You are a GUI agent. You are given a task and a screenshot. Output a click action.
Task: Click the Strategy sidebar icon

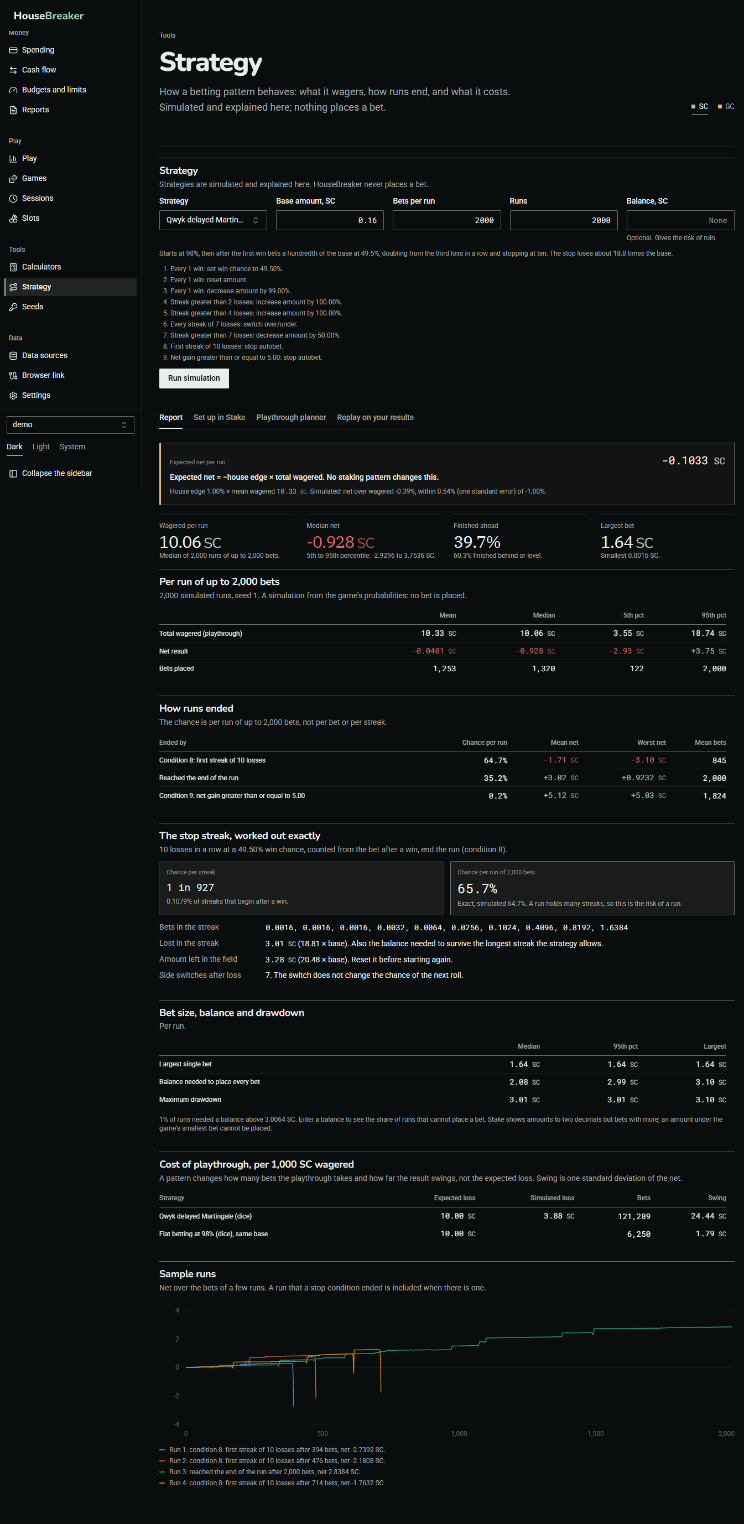pyautogui.click(x=13, y=287)
